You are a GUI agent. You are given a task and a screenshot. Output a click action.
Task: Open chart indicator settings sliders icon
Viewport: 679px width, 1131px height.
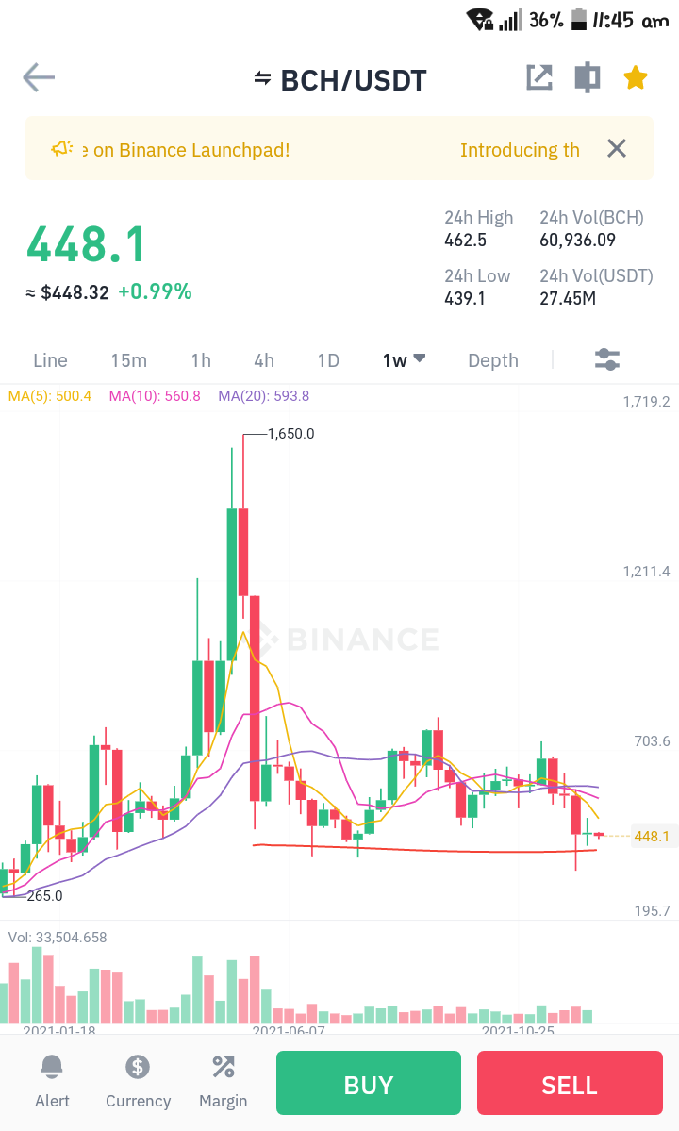[x=607, y=359]
